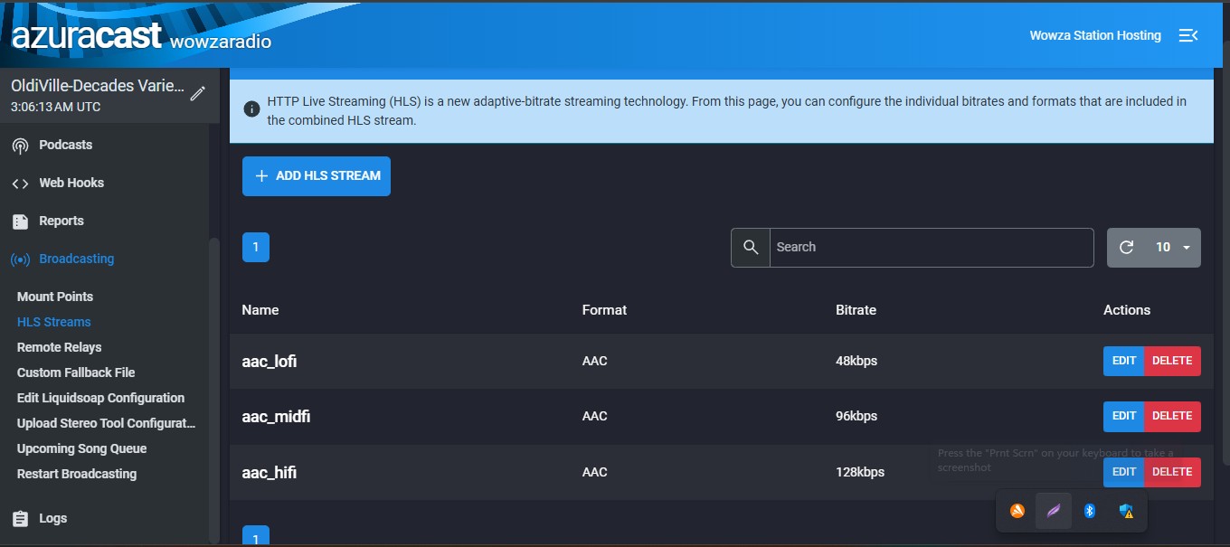Refresh the HLS stream list
Viewport: 1230px width, 547px height.
click(x=1127, y=247)
